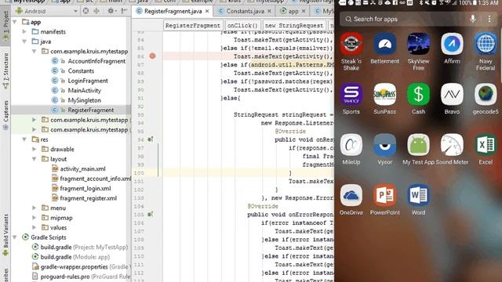Open the Project tool window tab
This screenshot has width=502, height=282.
[5, 27]
